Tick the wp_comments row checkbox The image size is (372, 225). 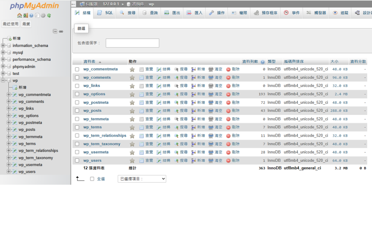point(77,78)
